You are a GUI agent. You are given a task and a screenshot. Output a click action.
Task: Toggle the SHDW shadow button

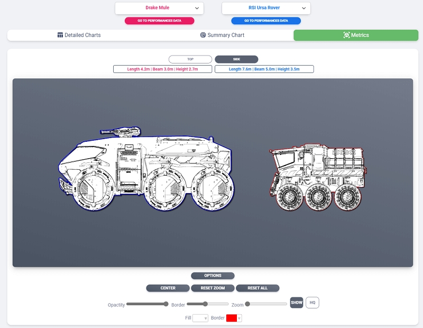(x=297, y=303)
